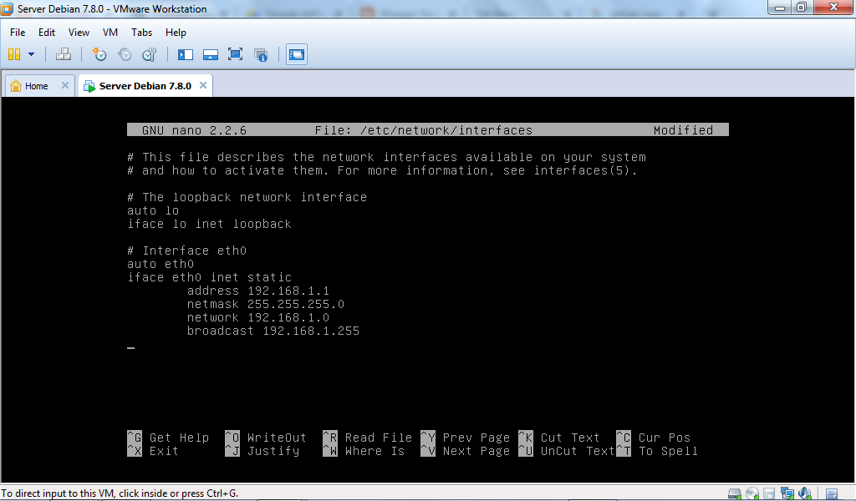Screen dimensions: 856x501
Task: Enter full screen mode
Action: tap(235, 54)
